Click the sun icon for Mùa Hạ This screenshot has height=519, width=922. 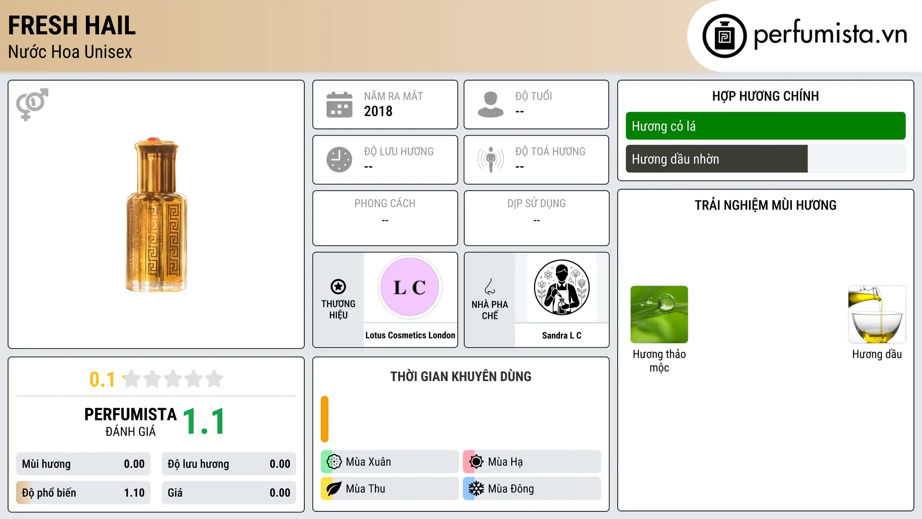point(476,462)
